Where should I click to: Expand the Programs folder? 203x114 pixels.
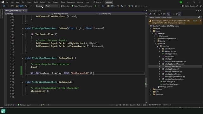click(x=150, y=89)
